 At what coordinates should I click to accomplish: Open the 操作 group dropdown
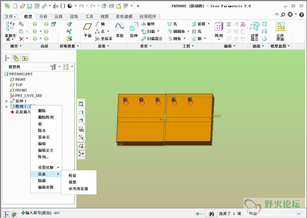coord(16,46)
